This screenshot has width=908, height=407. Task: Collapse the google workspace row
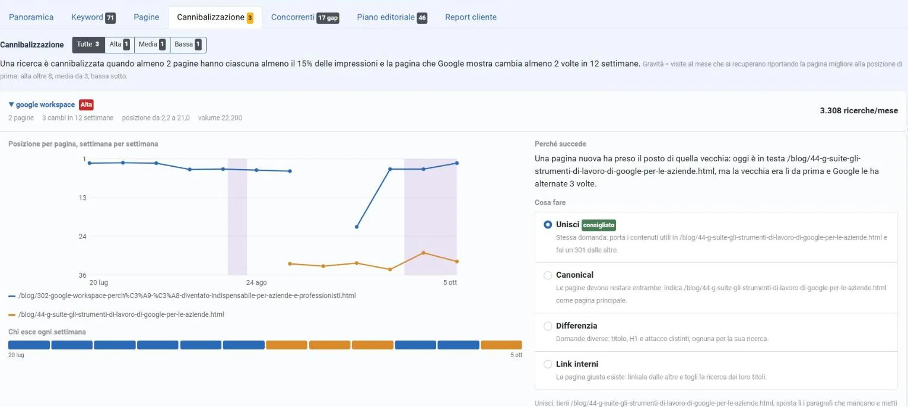click(42, 104)
